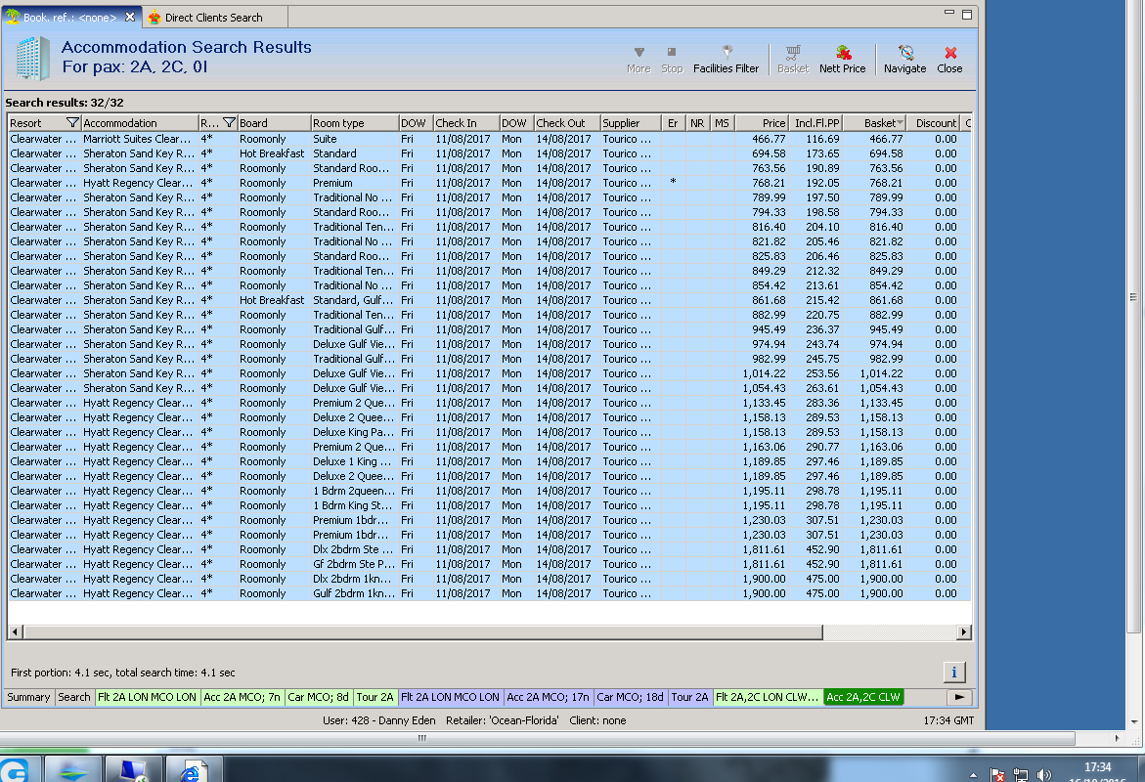Sort by the Check Out column header
Image resolution: width=1145 pixels, height=782 pixels.
567,122
